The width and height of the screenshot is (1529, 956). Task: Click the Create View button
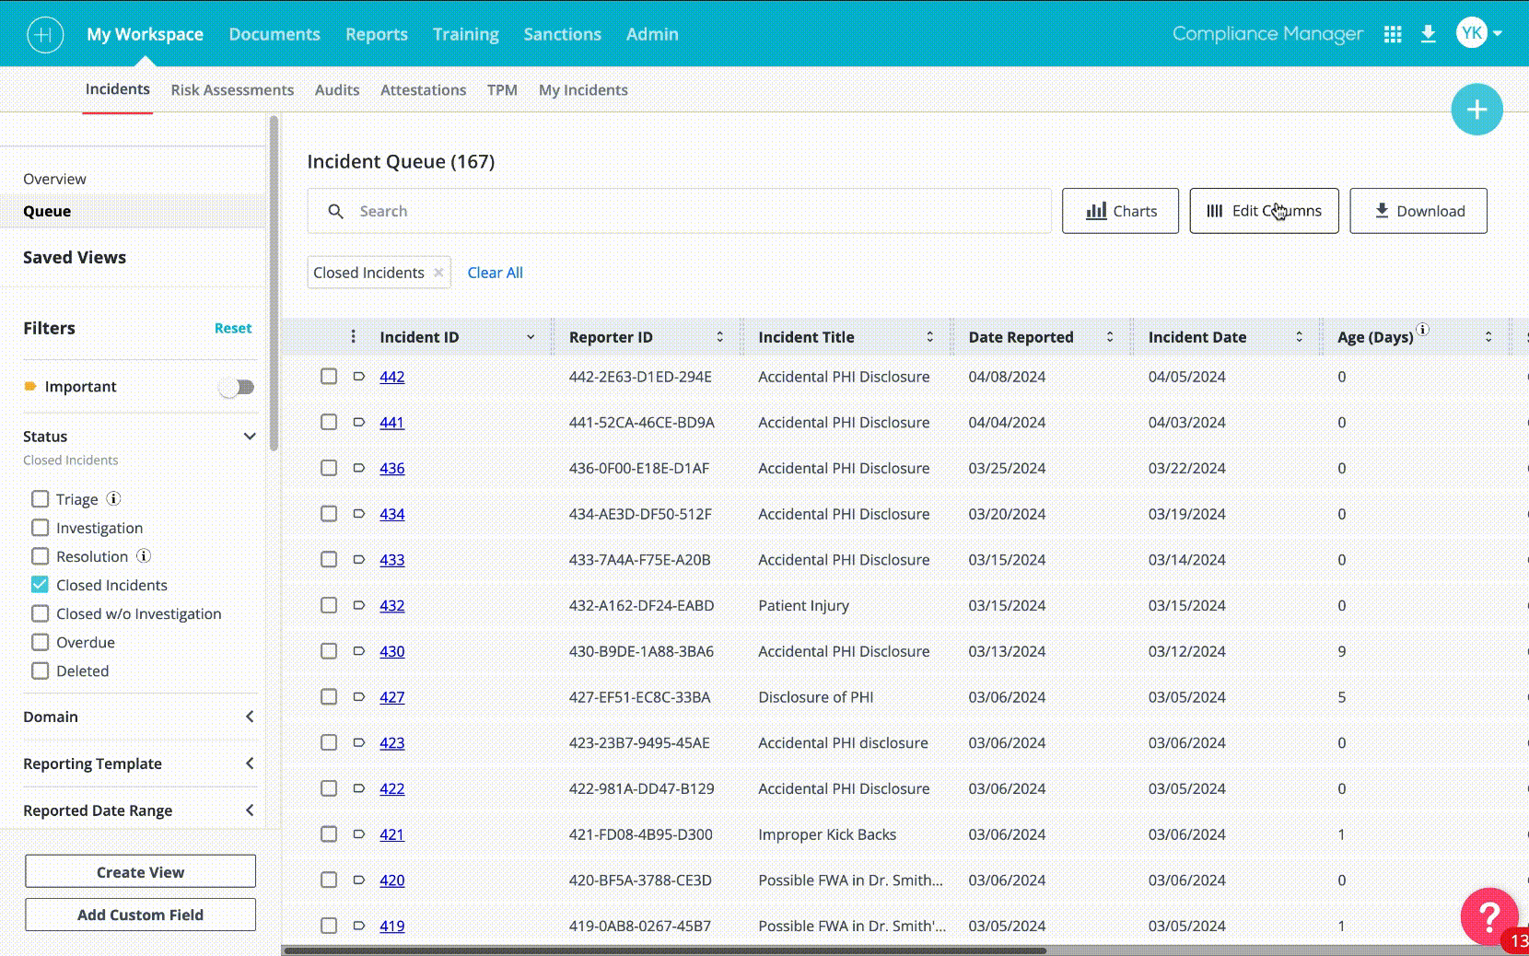[140, 871]
